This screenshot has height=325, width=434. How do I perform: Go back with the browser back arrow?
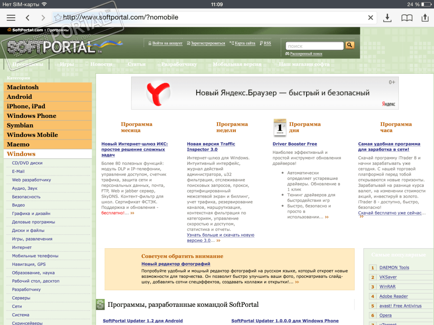click(x=27, y=18)
